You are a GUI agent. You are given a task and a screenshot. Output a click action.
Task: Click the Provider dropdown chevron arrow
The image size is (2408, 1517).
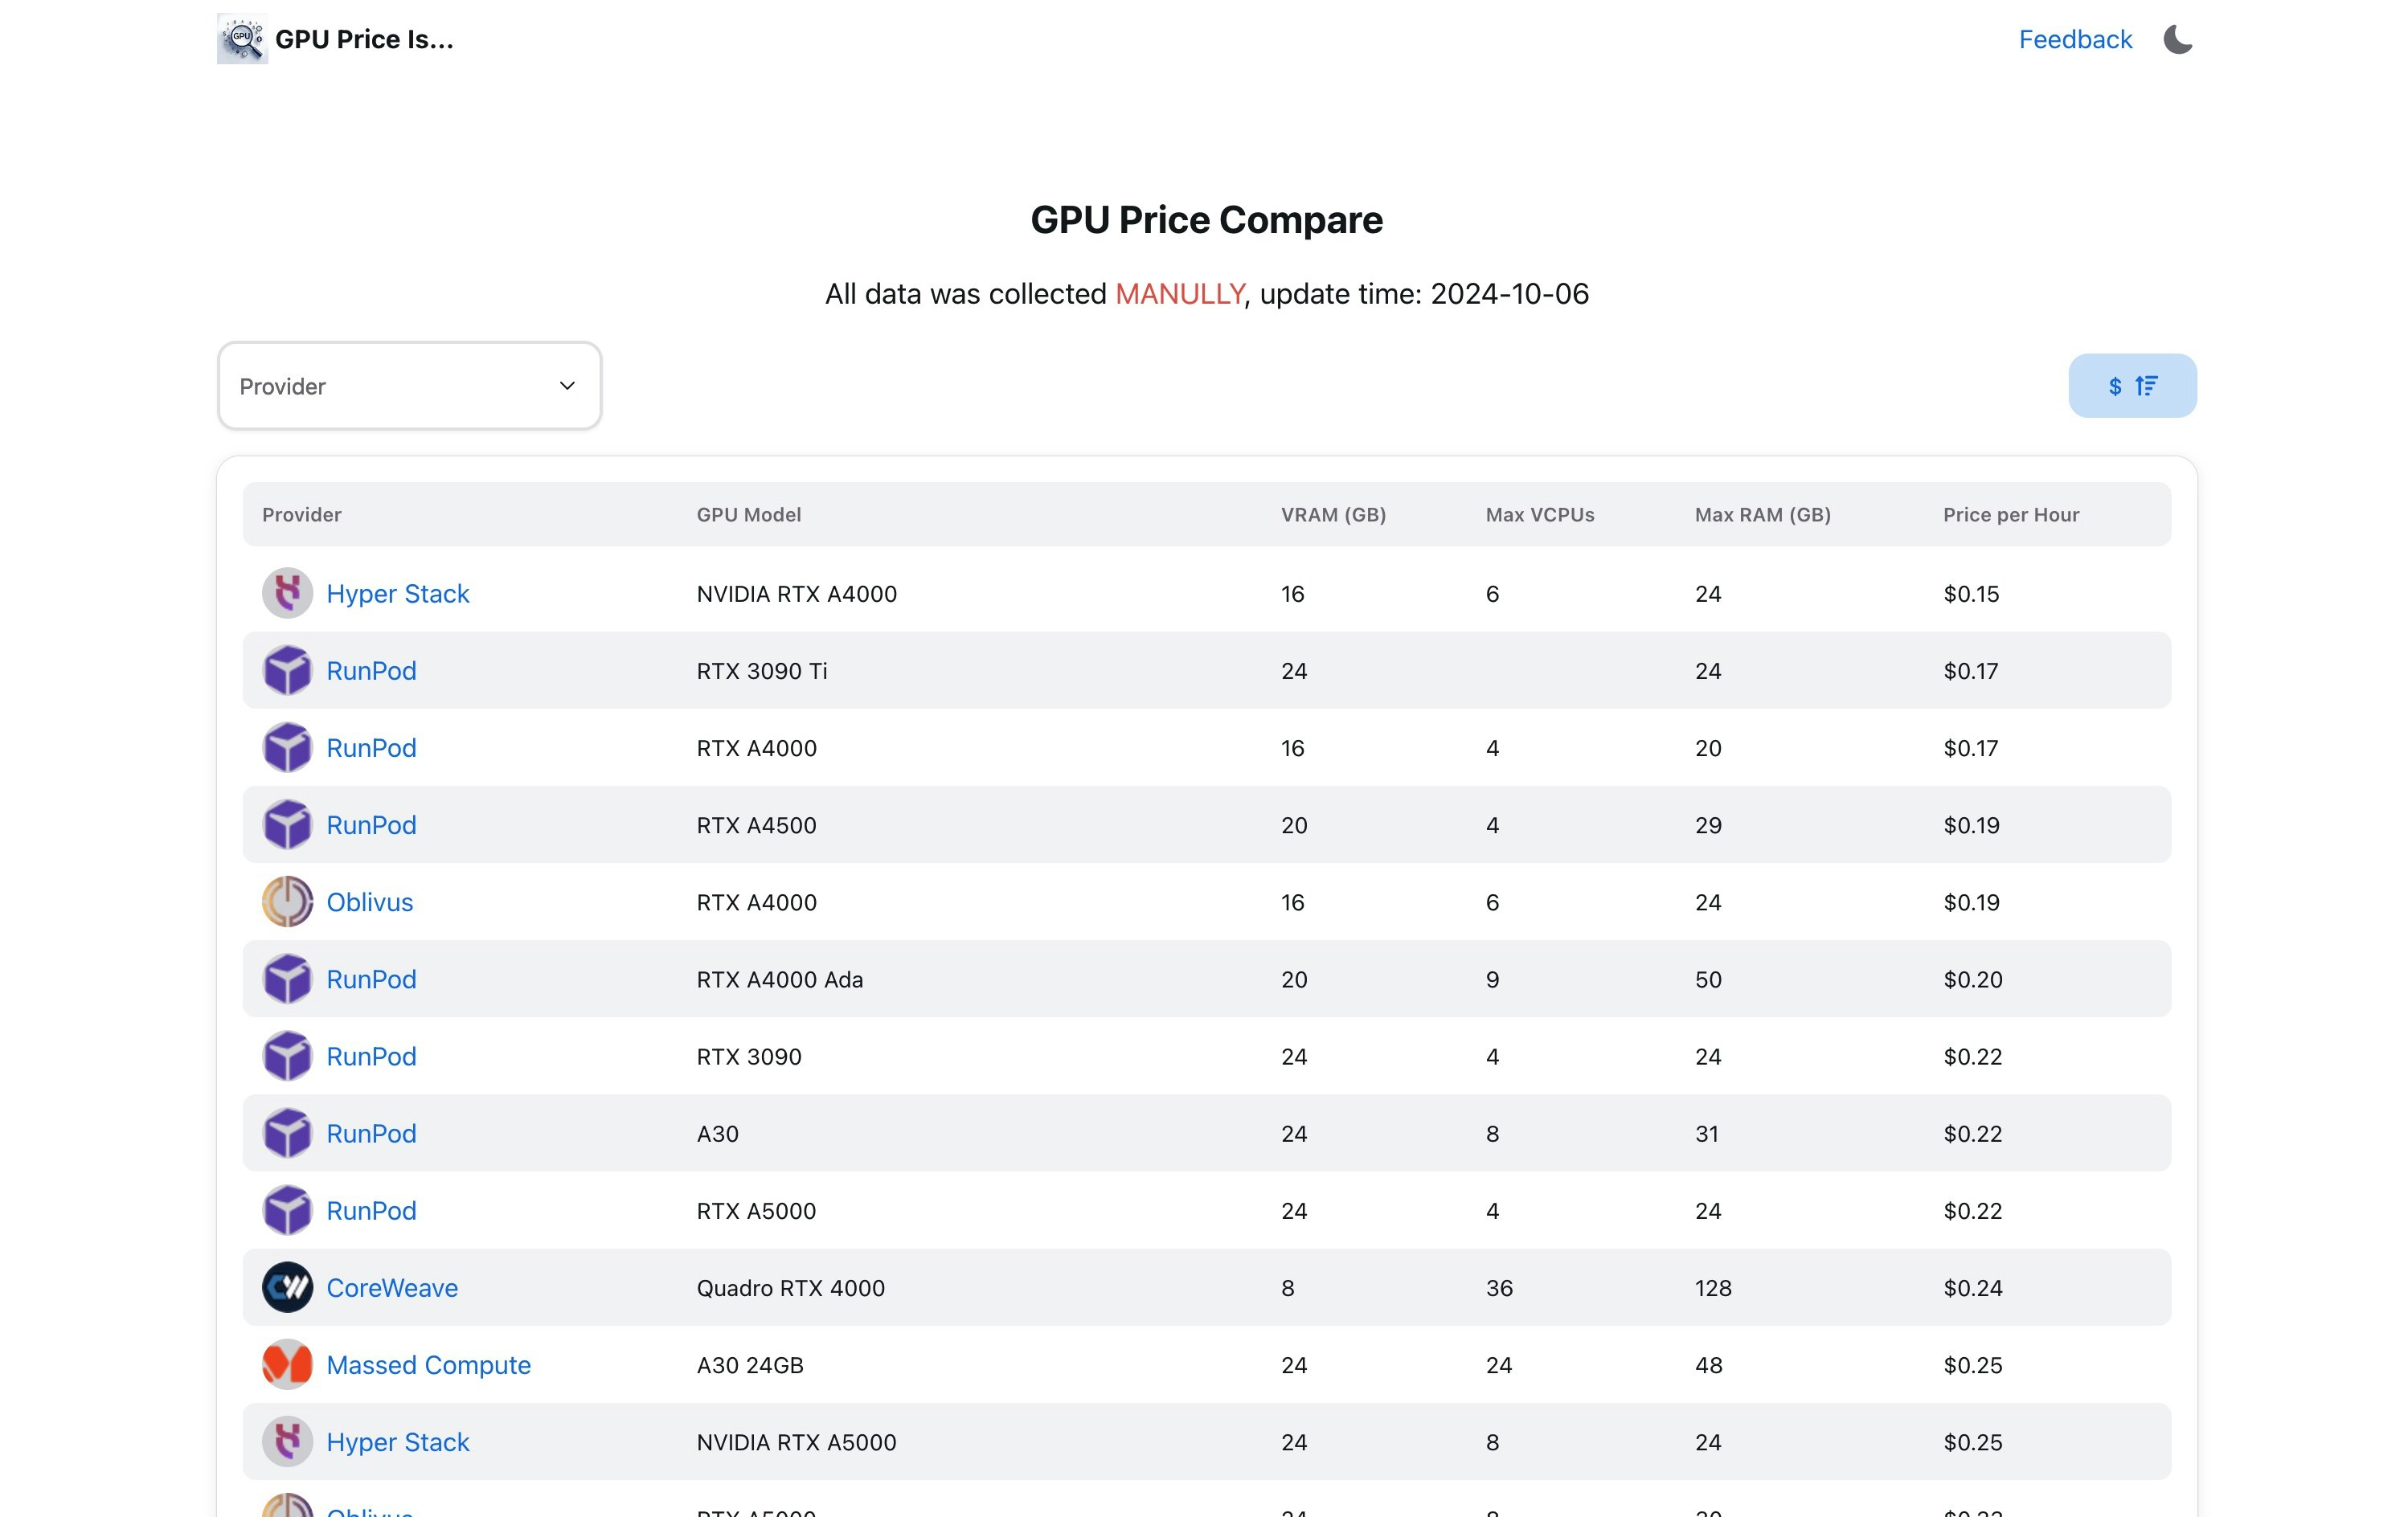[x=567, y=386]
